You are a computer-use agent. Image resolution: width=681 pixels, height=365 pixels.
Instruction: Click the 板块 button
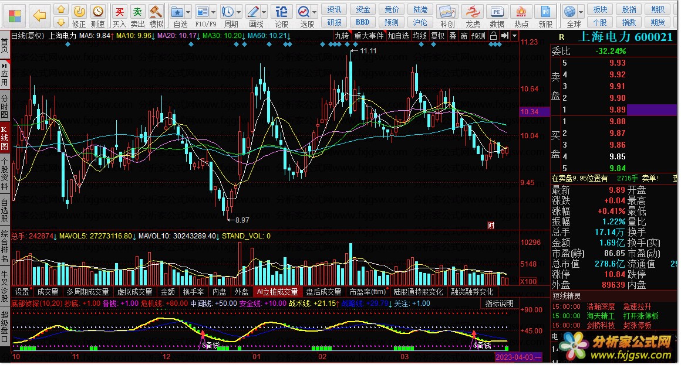coord(600,9)
